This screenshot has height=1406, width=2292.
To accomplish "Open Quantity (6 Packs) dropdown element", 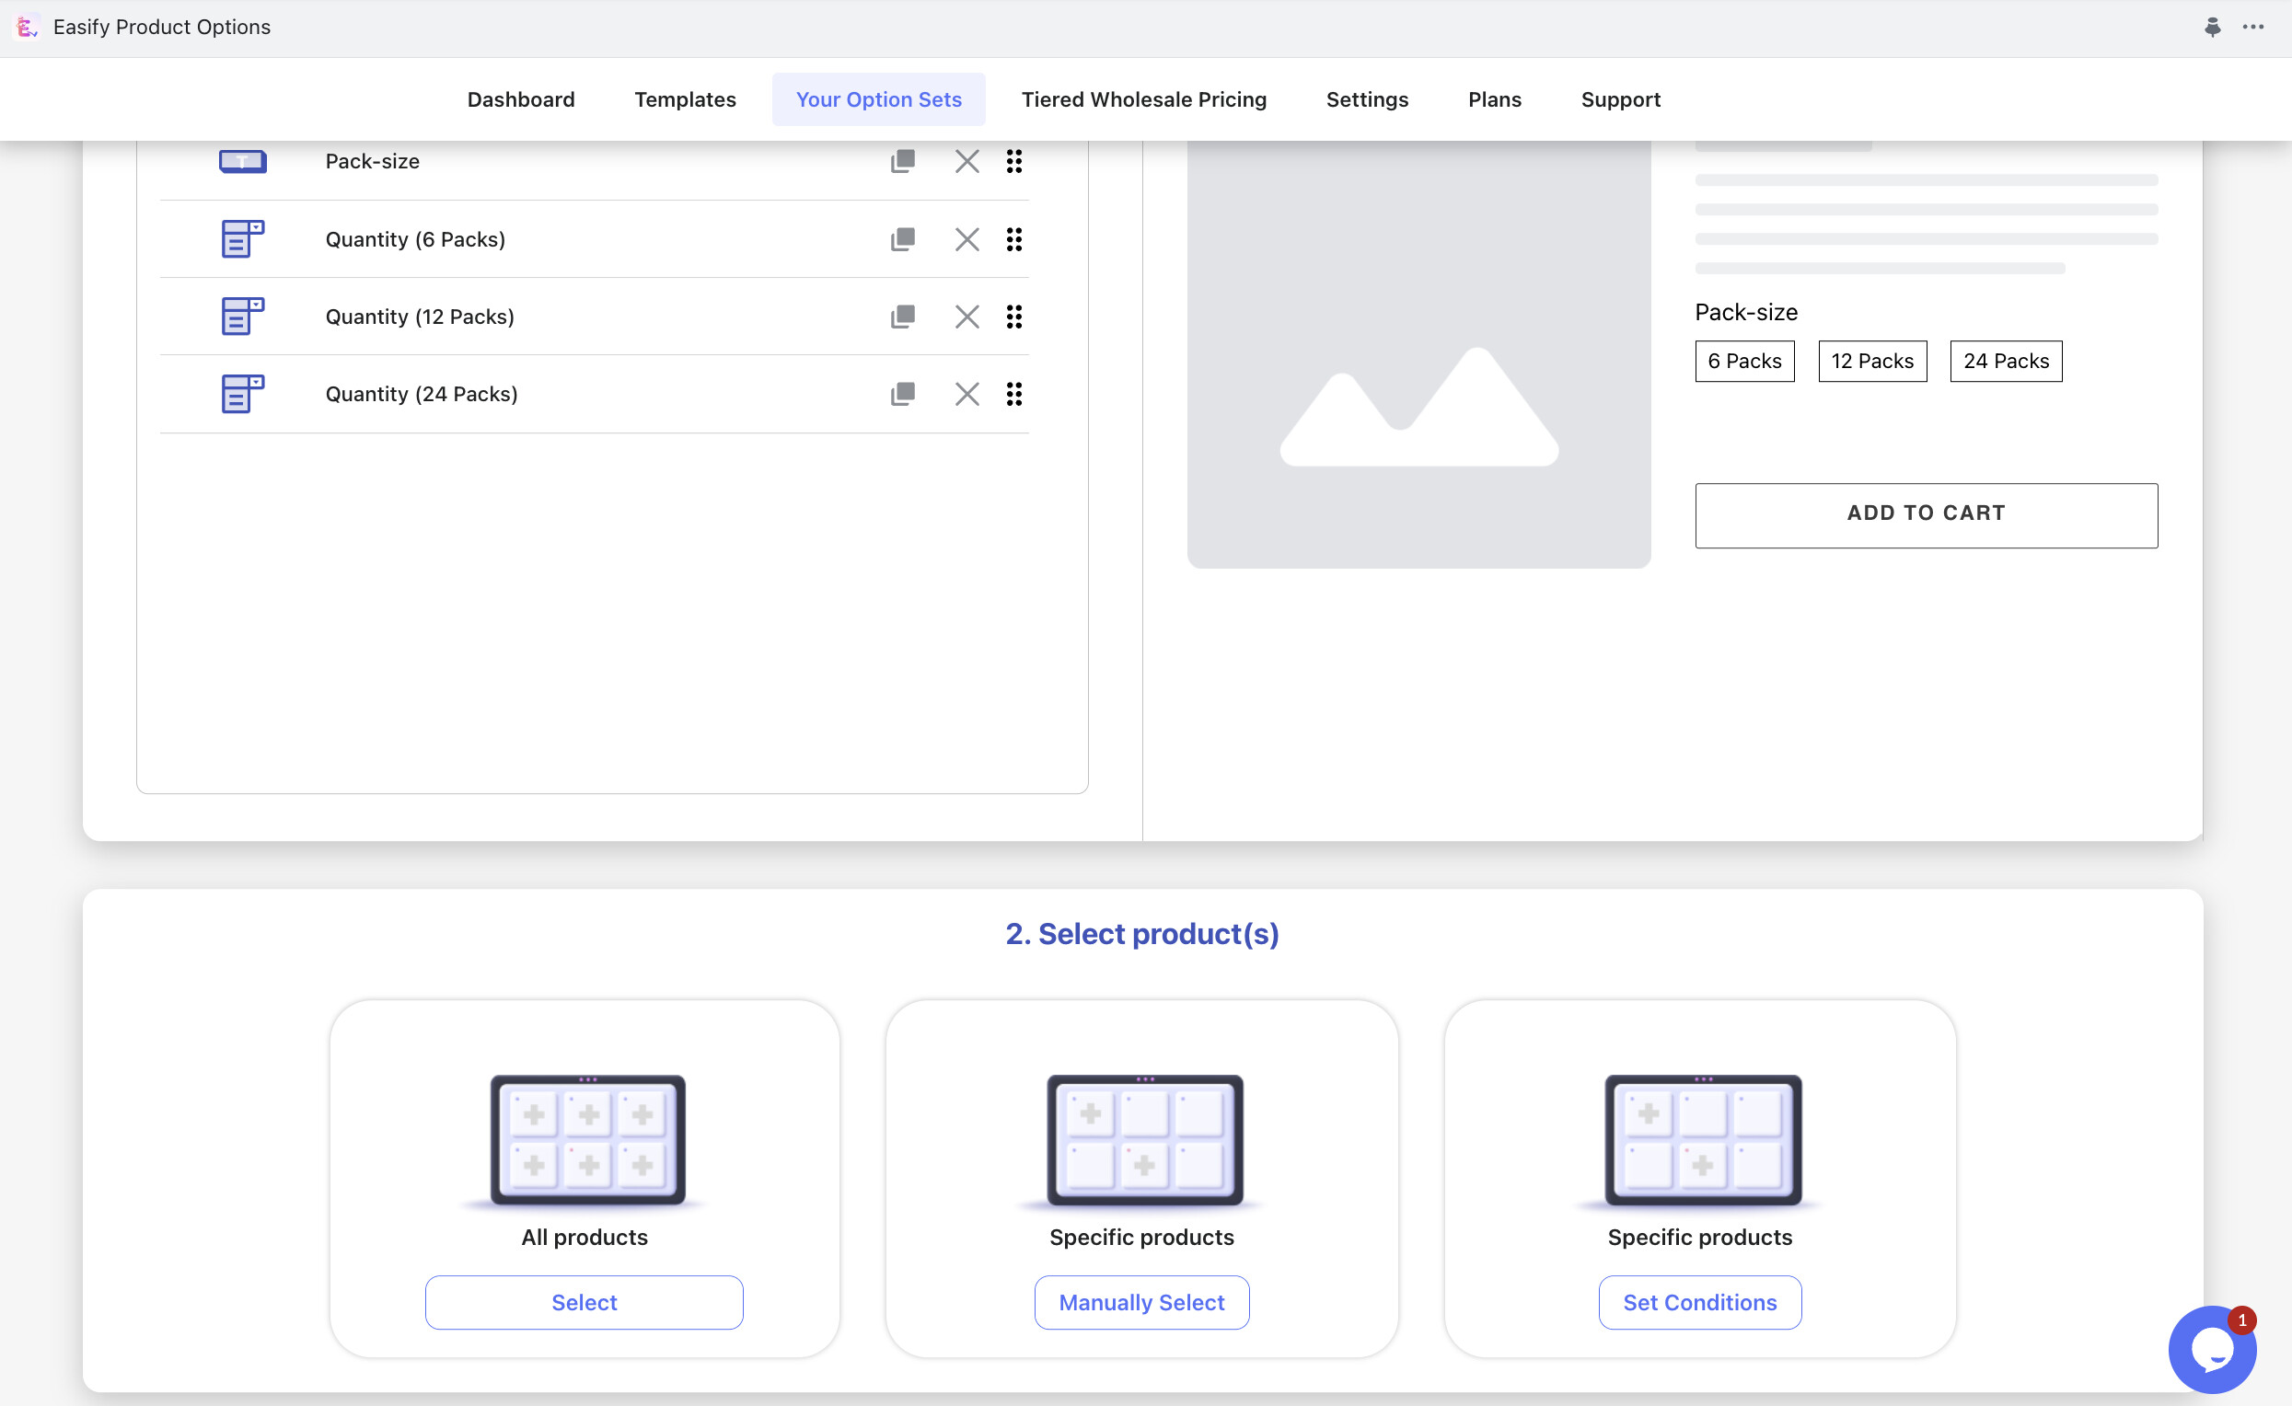I will (x=415, y=240).
